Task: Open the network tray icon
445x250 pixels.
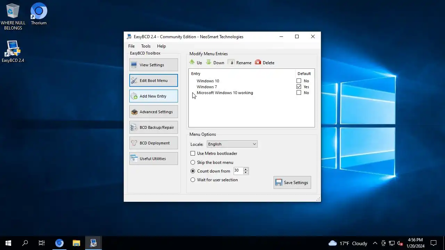Action: pos(392,243)
